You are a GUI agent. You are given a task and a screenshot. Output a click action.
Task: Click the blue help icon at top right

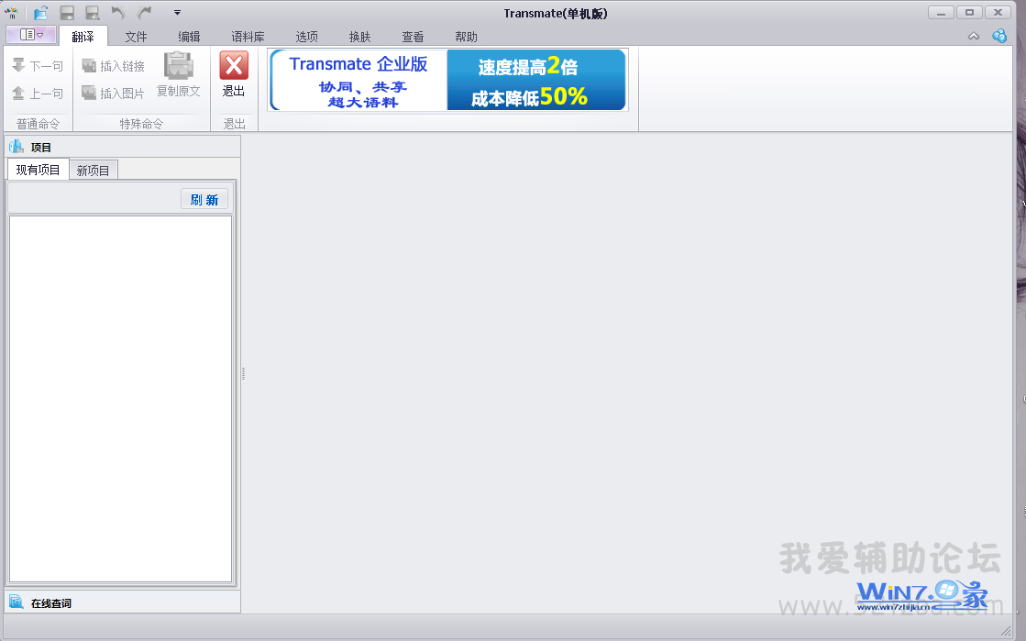999,36
